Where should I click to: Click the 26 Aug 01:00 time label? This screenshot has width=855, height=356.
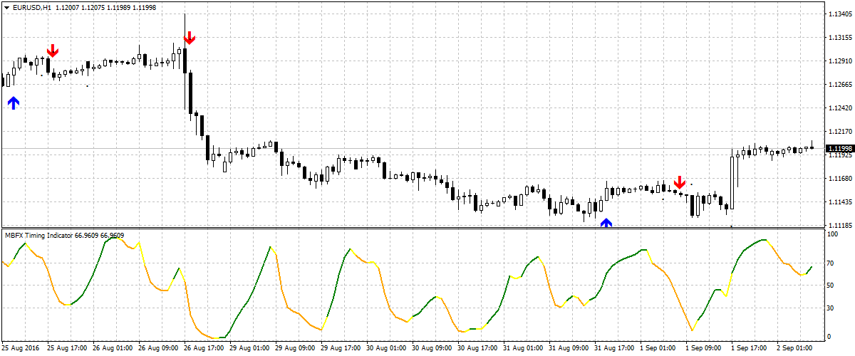click(x=113, y=349)
